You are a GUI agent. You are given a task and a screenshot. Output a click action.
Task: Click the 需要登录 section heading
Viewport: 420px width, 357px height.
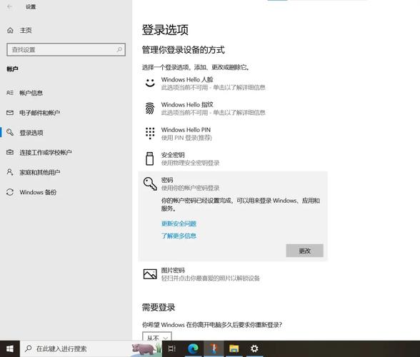pos(159,307)
